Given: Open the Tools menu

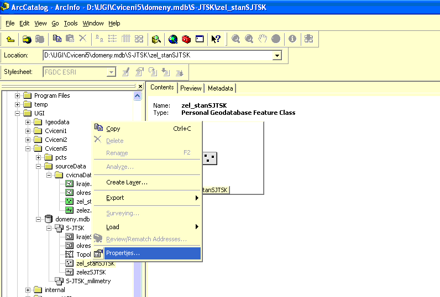Looking at the screenshot, I should click(x=70, y=23).
